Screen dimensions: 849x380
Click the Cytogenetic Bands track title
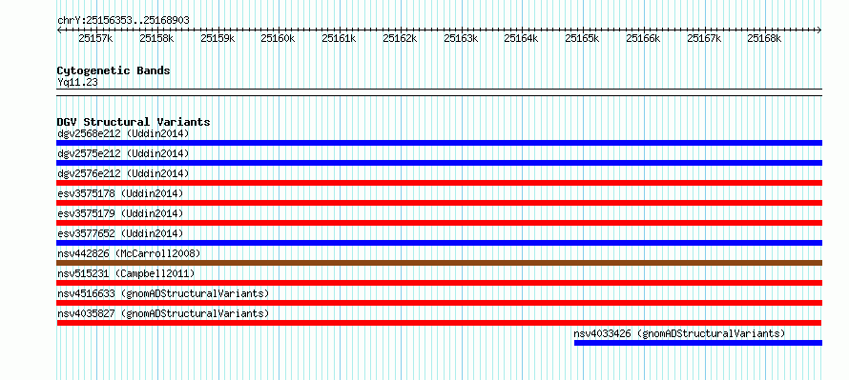pyautogui.click(x=114, y=70)
